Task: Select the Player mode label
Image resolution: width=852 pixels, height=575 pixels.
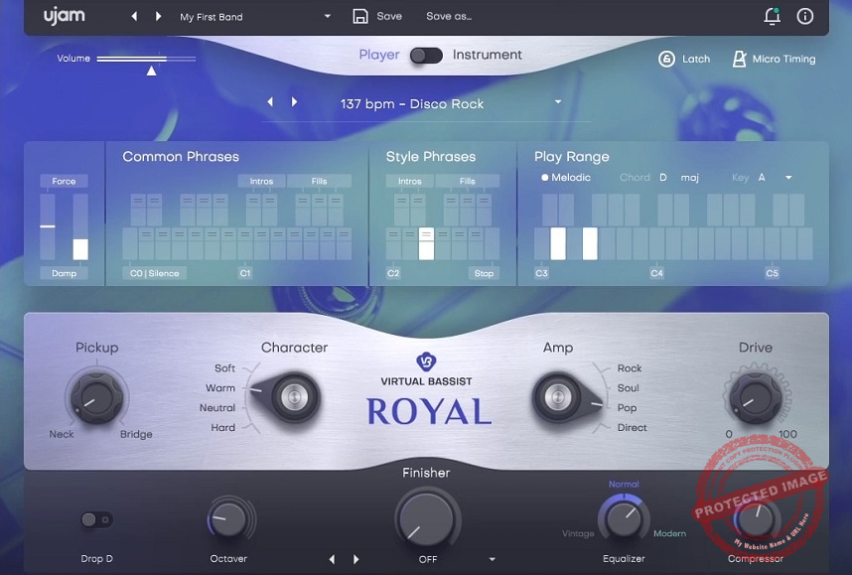Action: click(378, 55)
